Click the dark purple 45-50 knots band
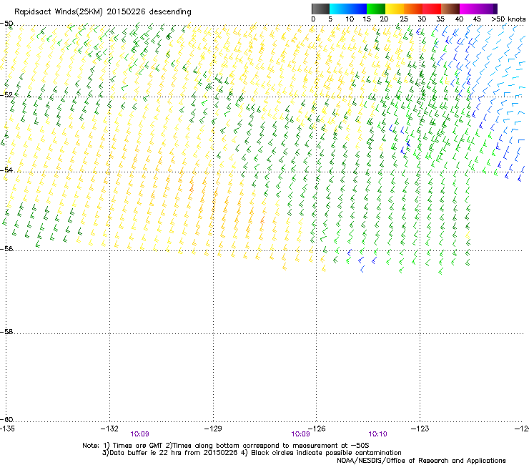The image size is (529, 465). (488, 9)
